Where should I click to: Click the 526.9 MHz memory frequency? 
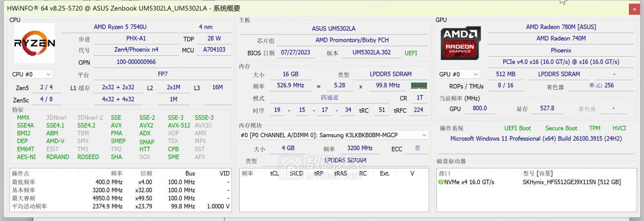290,86
